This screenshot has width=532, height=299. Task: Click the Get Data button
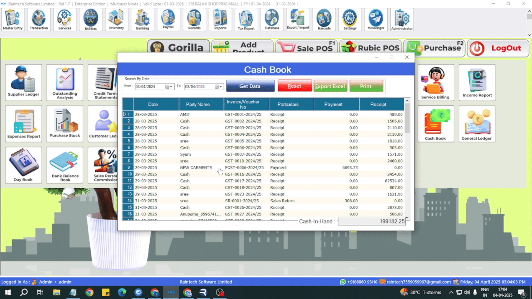click(x=250, y=86)
